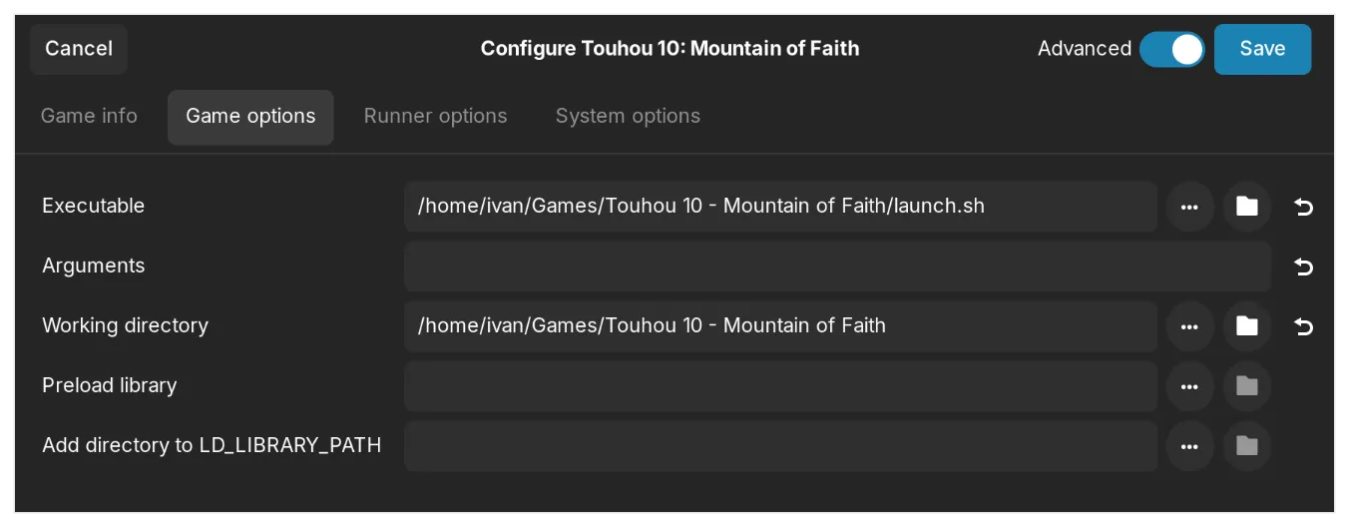
Task: Click the LD_LIBRARY_PATH folder icon
Action: [x=1246, y=446]
